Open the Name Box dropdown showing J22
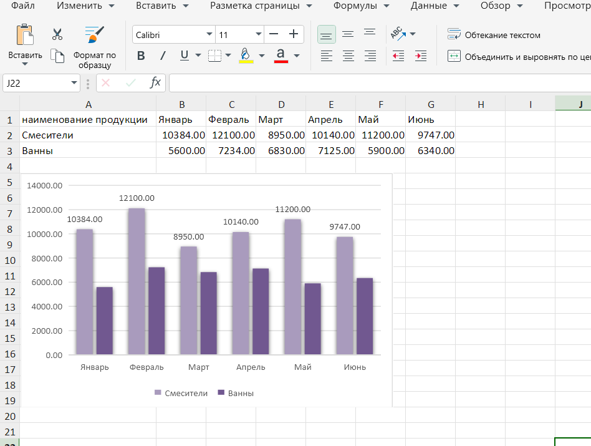The height and width of the screenshot is (446, 591). click(74, 83)
